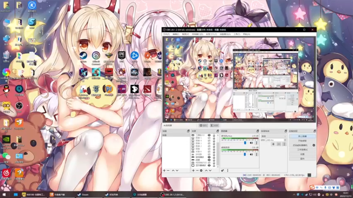Open the 文件(F) menu in OBS
Screen dimensions: 353x198
coord(166,34)
